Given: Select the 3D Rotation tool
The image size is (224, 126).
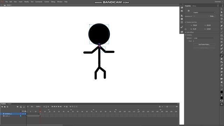Looking at the screenshot, I should 222,19.
